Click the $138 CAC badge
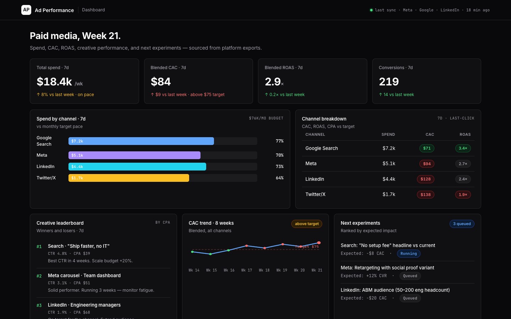Image resolution: width=511 pixels, height=319 pixels. (x=425, y=195)
